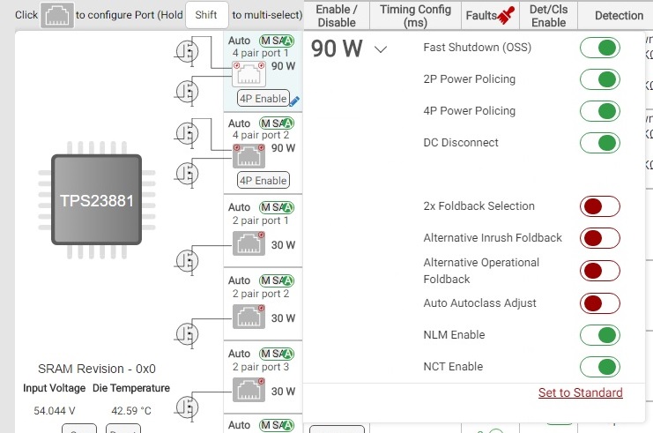653x433 pixels.
Task: Toggle the 2P Power Policing switch
Action: (x=600, y=79)
